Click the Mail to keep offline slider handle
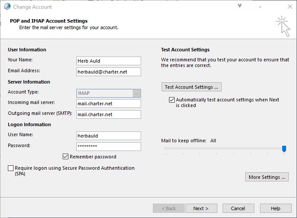Image resolution: width=297 pixels, height=218 pixels. coord(284,149)
